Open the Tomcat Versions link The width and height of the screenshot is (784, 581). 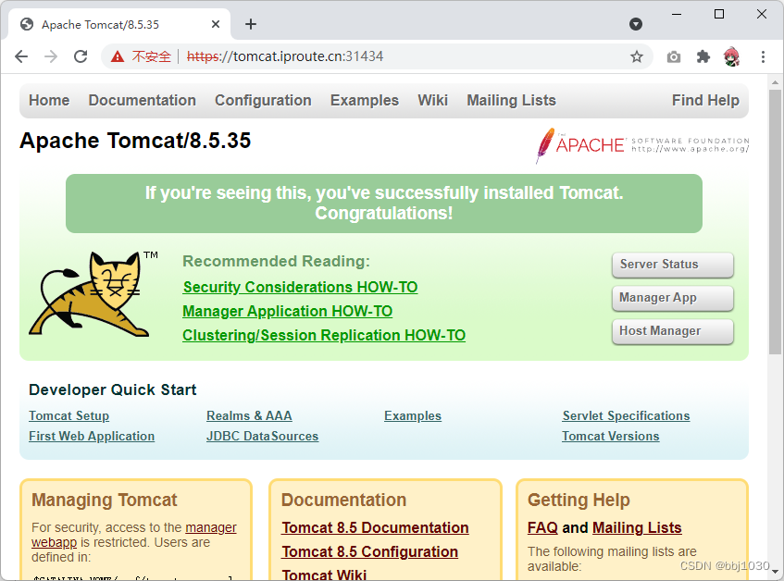611,436
